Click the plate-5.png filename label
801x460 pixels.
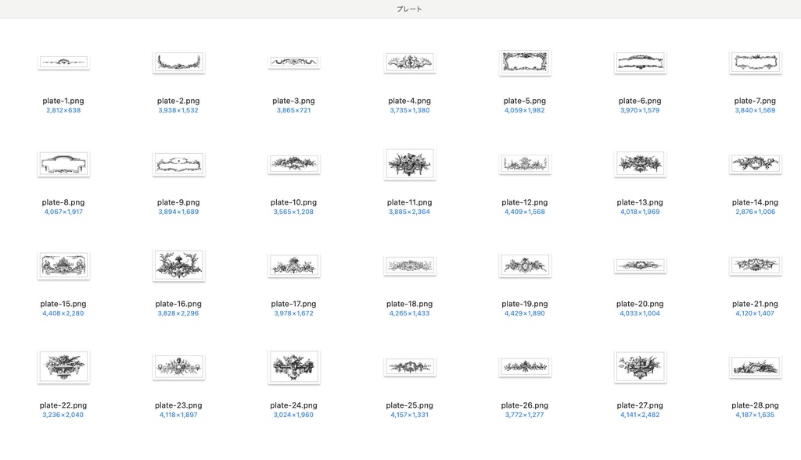point(525,101)
